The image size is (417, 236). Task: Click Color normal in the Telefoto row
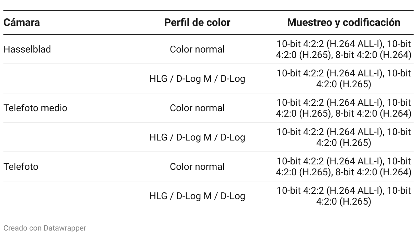pos(197,167)
